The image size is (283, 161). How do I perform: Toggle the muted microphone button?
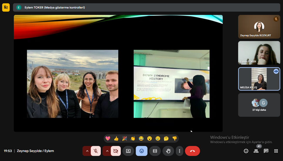coord(96,151)
